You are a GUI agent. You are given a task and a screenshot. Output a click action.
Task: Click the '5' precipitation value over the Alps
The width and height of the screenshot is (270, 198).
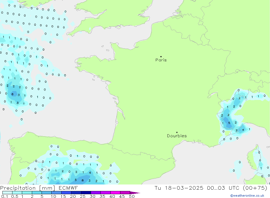(229, 123)
